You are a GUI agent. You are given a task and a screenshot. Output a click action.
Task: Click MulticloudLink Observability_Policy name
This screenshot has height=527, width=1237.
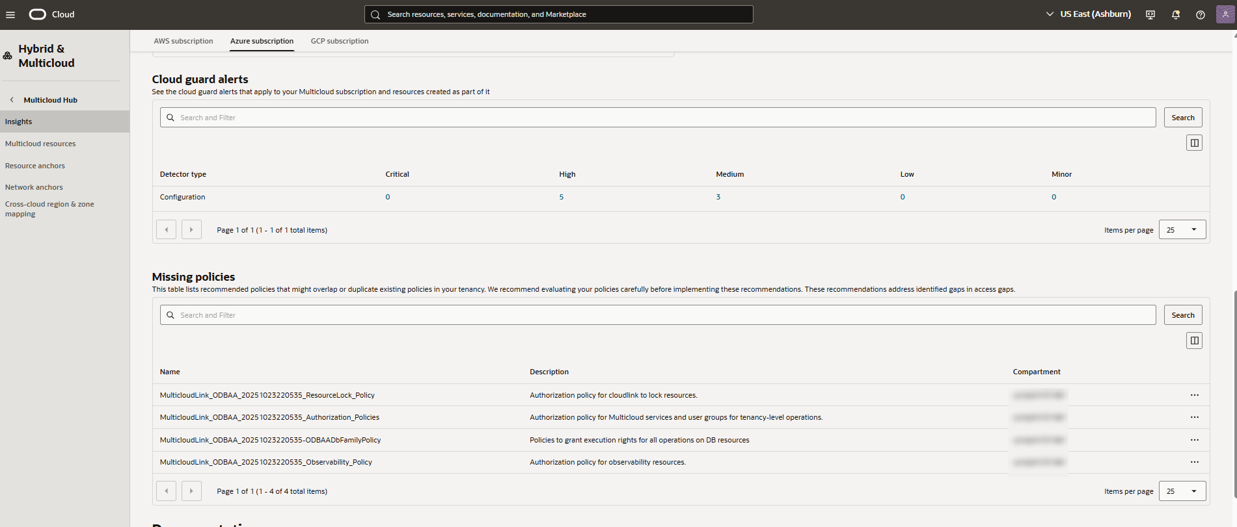point(266,462)
